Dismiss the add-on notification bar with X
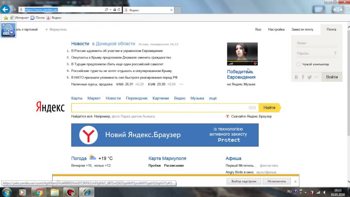Screen dimensions: 350x197 point(295,181)
